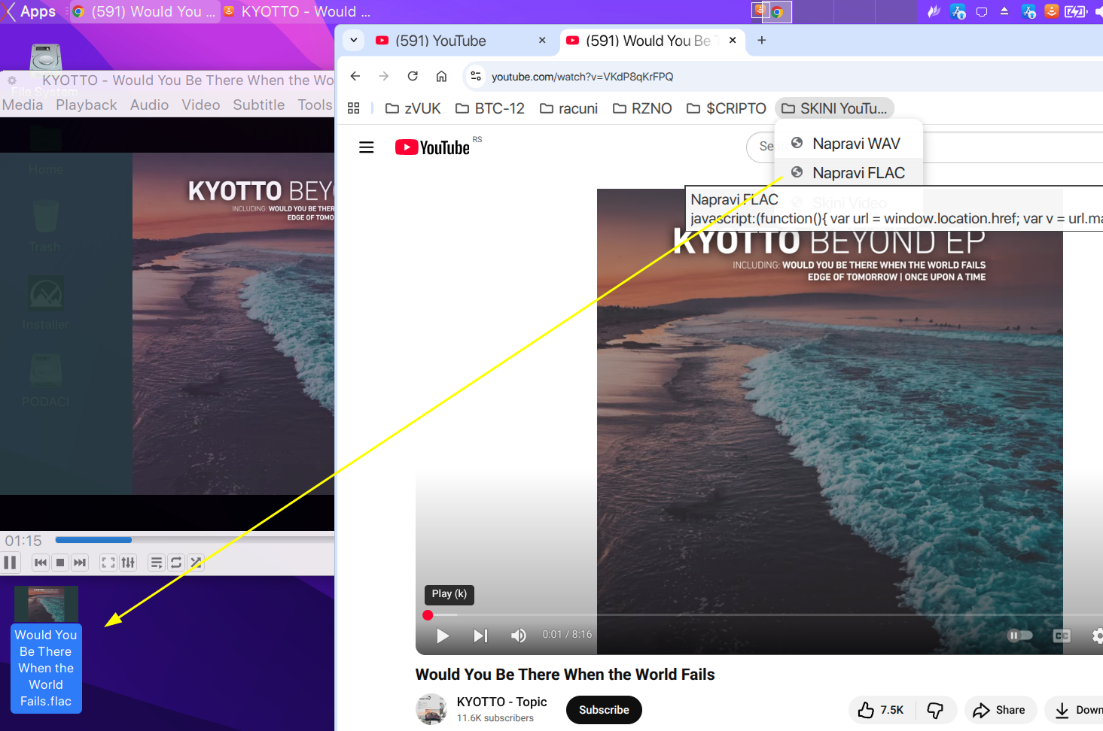Open the VLC Media menu
The width and height of the screenshot is (1103, 731).
coord(23,105)
